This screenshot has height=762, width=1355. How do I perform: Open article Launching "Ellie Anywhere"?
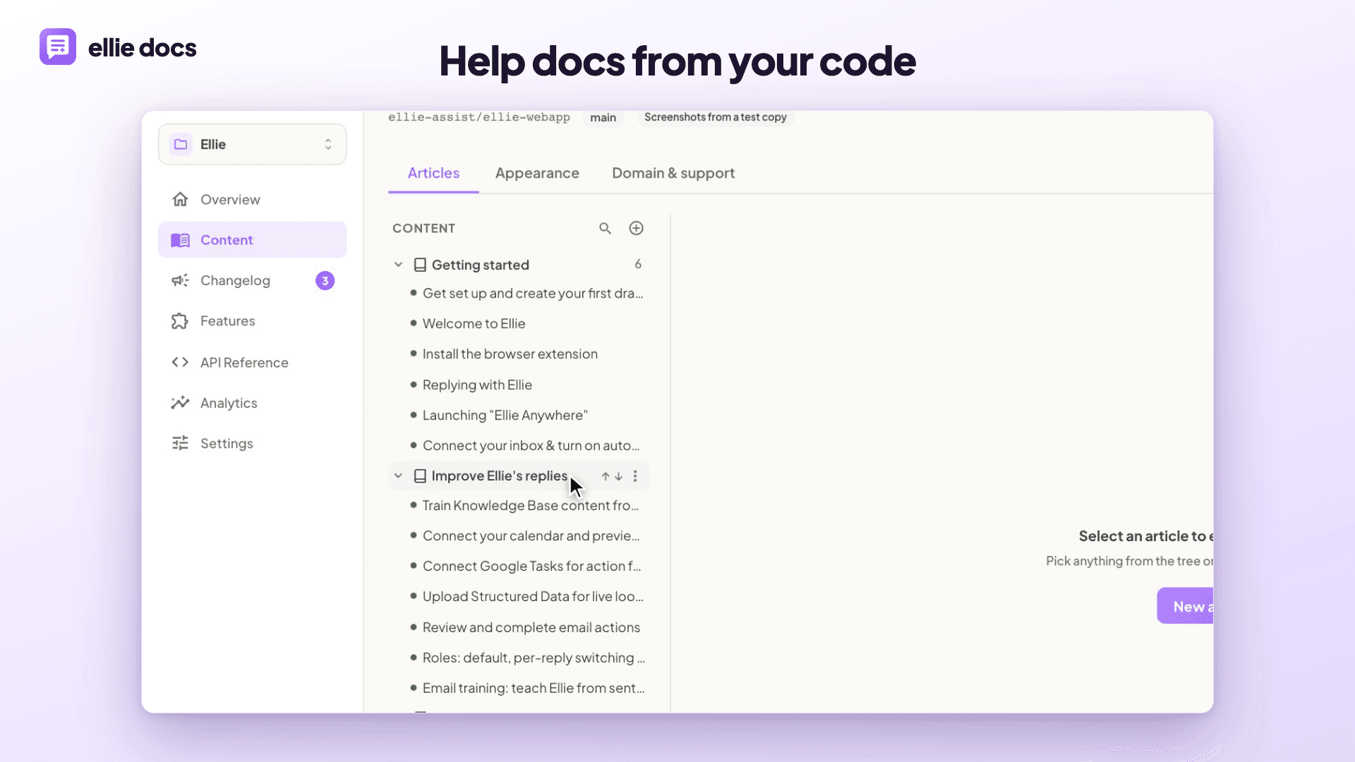coord(505,416)
